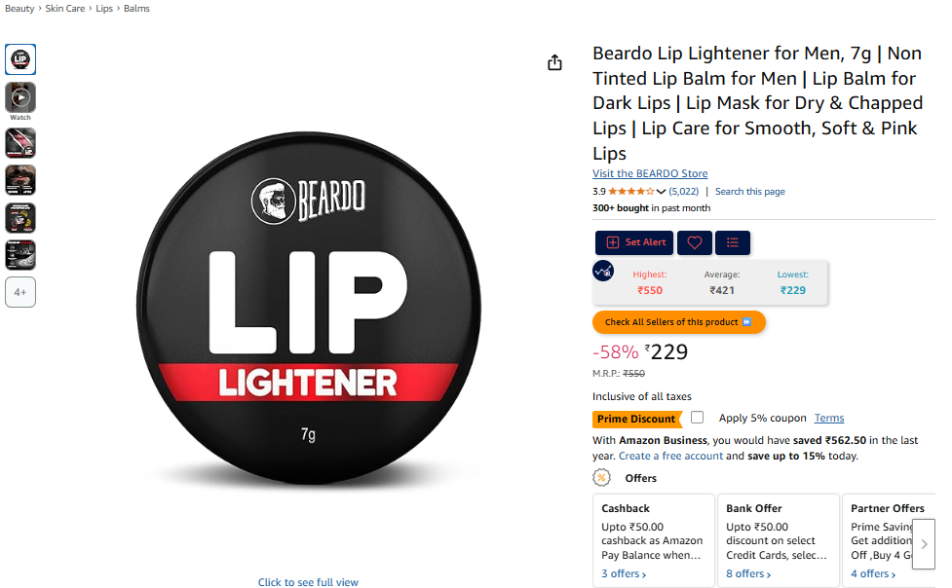Image resolution: width=952 pixels, height=588 pixels.
Task: Show the 4+ more images thumbnail
Action: click(20, 292)
